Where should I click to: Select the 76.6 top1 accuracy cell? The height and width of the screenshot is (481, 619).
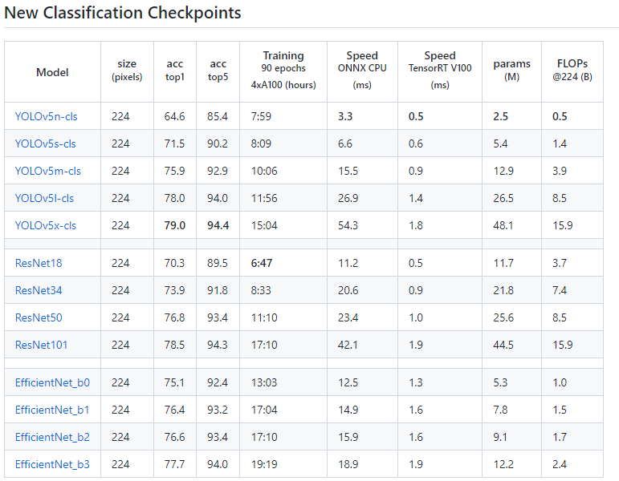coord(174,437)
